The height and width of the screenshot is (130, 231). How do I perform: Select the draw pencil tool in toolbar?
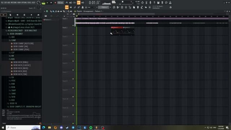pos(75,7)
